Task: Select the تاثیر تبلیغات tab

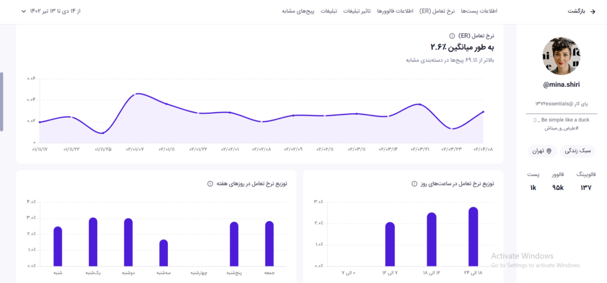Action: 356,11
